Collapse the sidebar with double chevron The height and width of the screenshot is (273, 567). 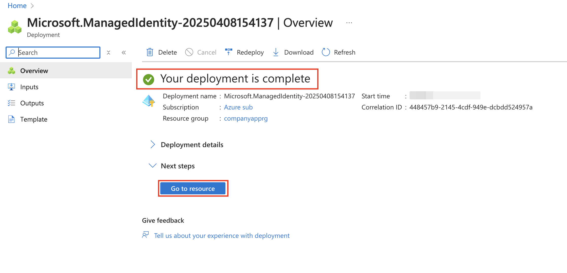124,53
